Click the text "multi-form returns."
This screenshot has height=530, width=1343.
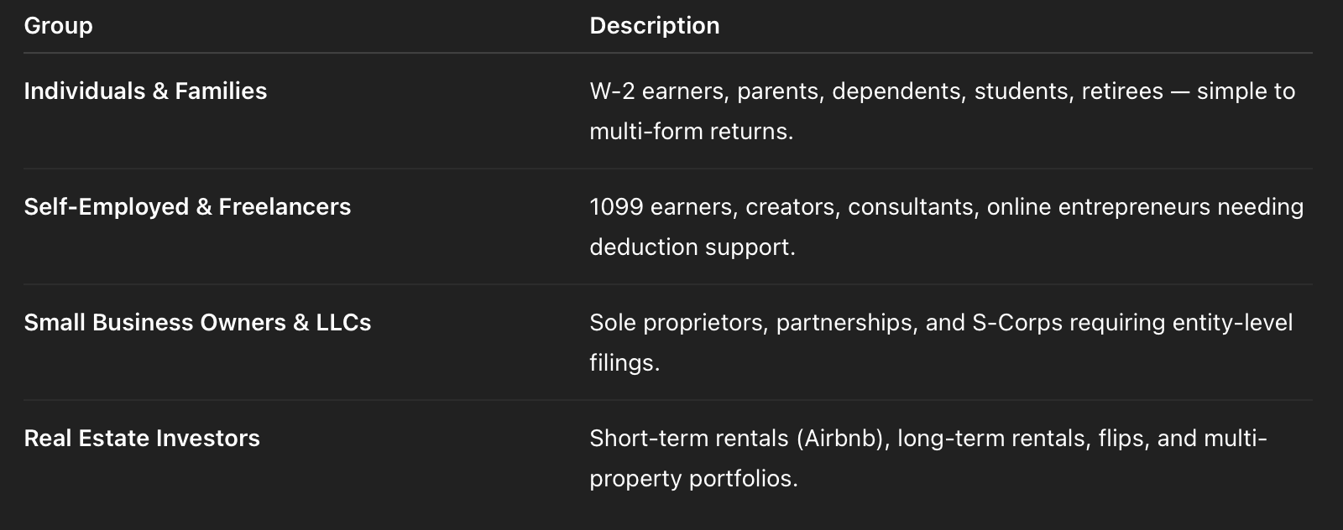pyautogui.click(x=691, y=132)
